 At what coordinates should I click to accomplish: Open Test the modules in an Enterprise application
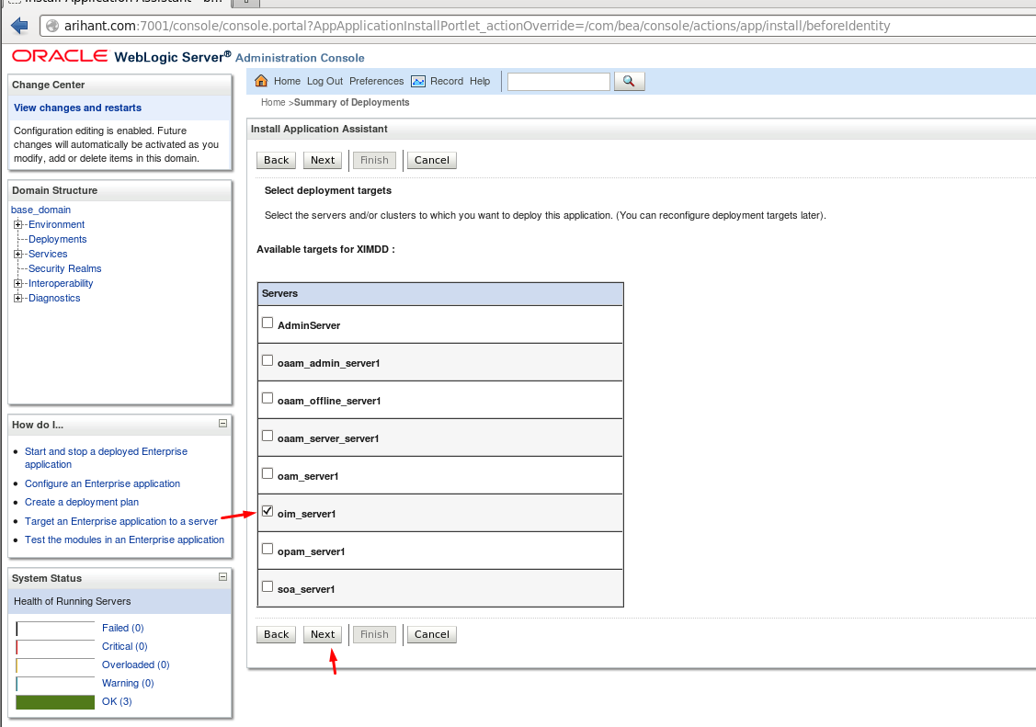[x=124, y=540]
